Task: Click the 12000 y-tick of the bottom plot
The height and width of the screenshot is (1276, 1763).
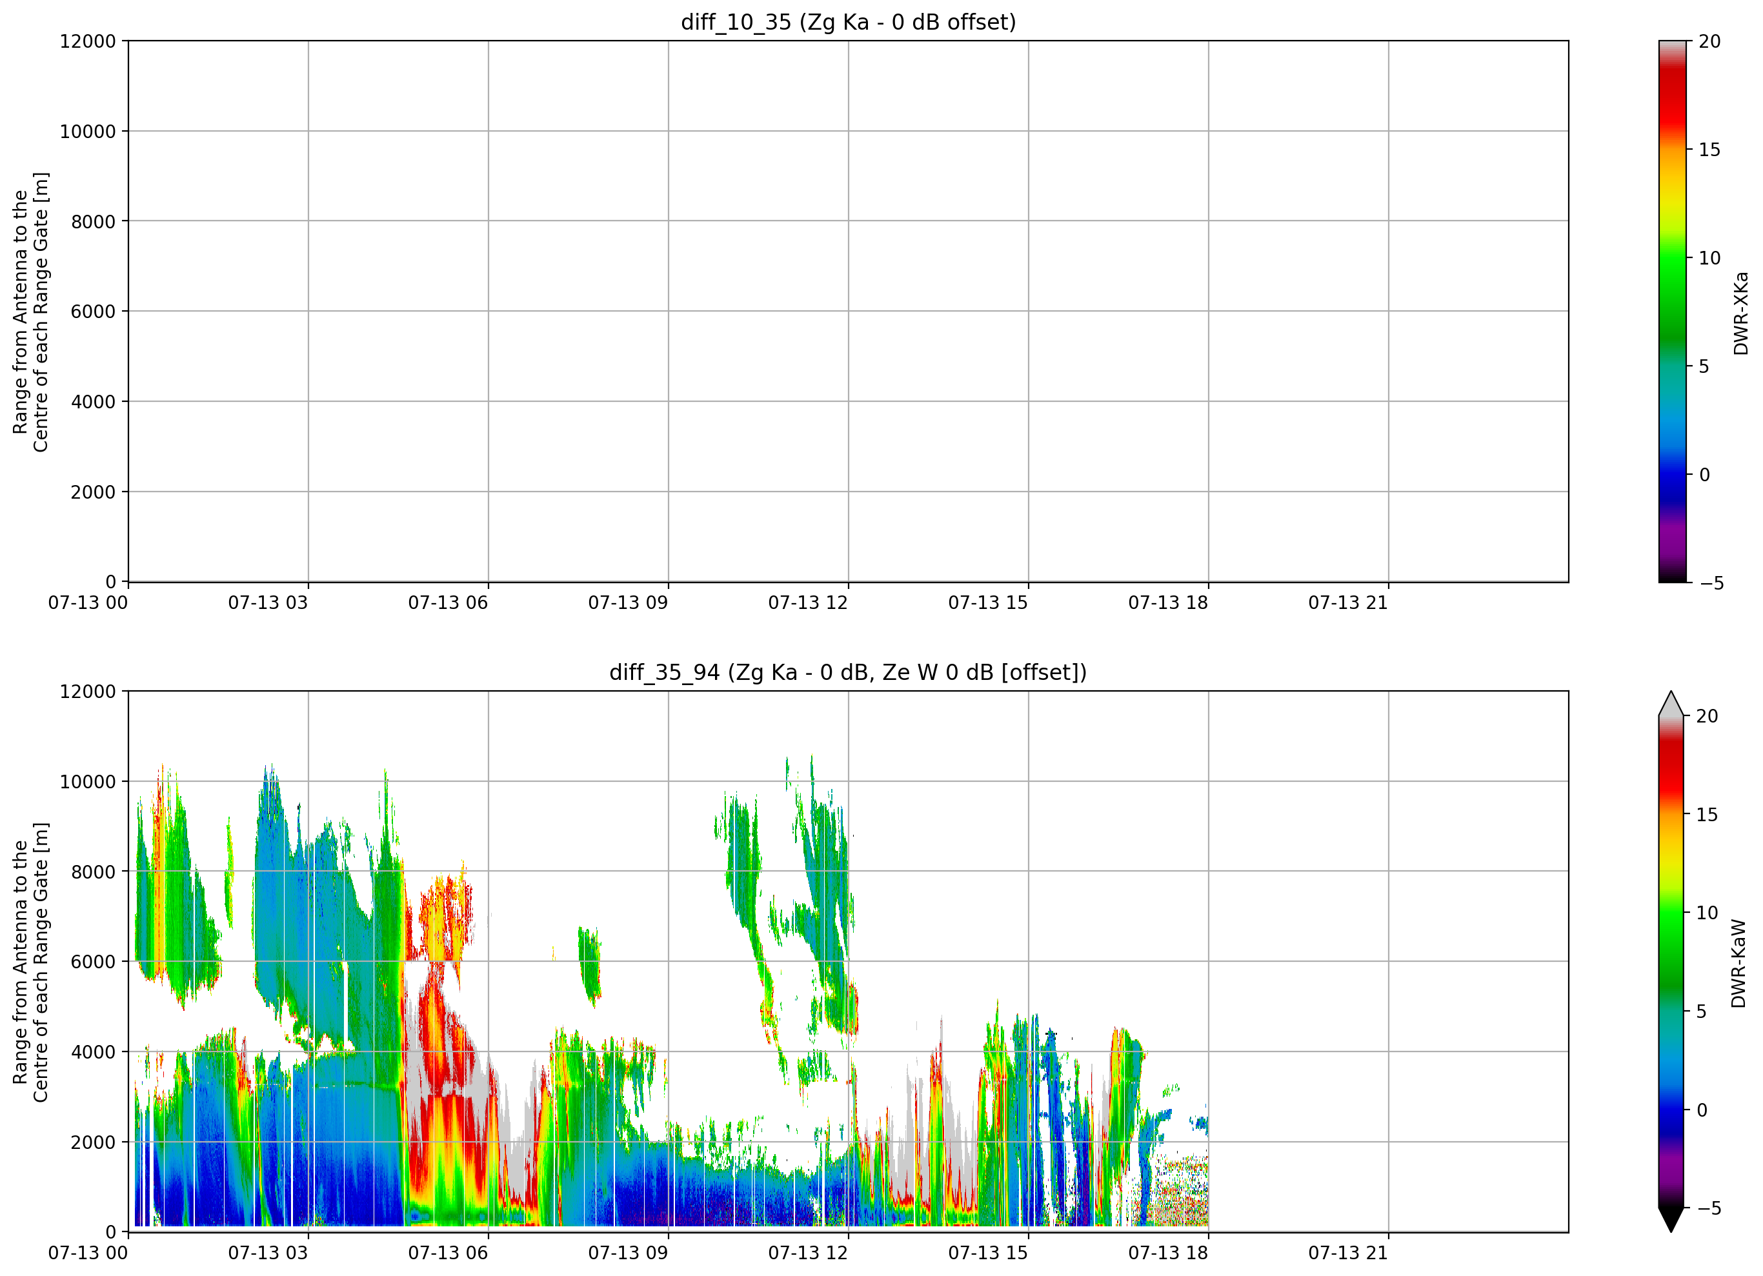Action: (88, 692)
